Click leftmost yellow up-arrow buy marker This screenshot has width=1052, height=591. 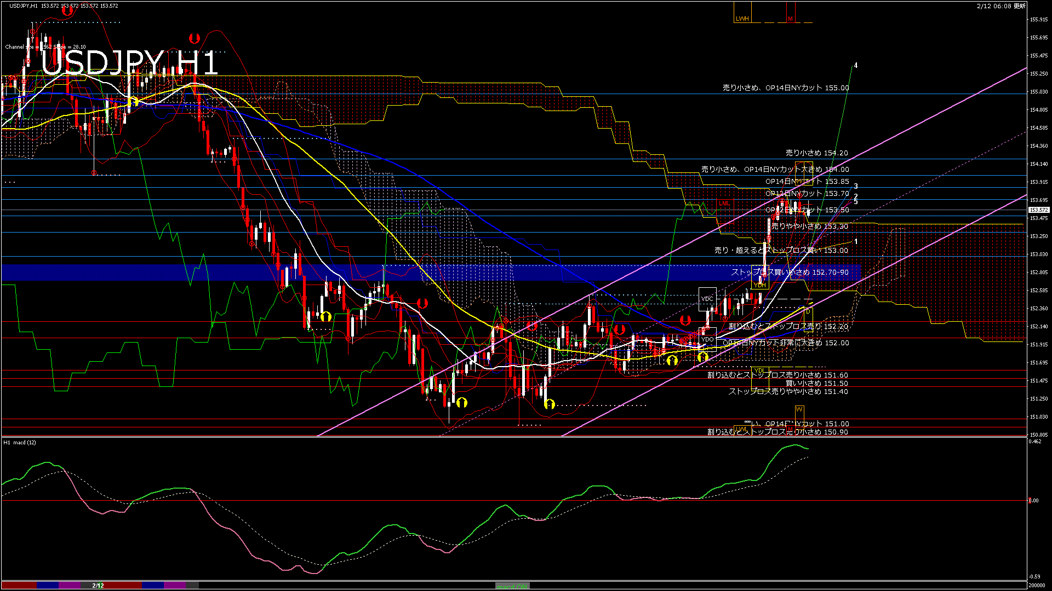(x=133, y=101)
